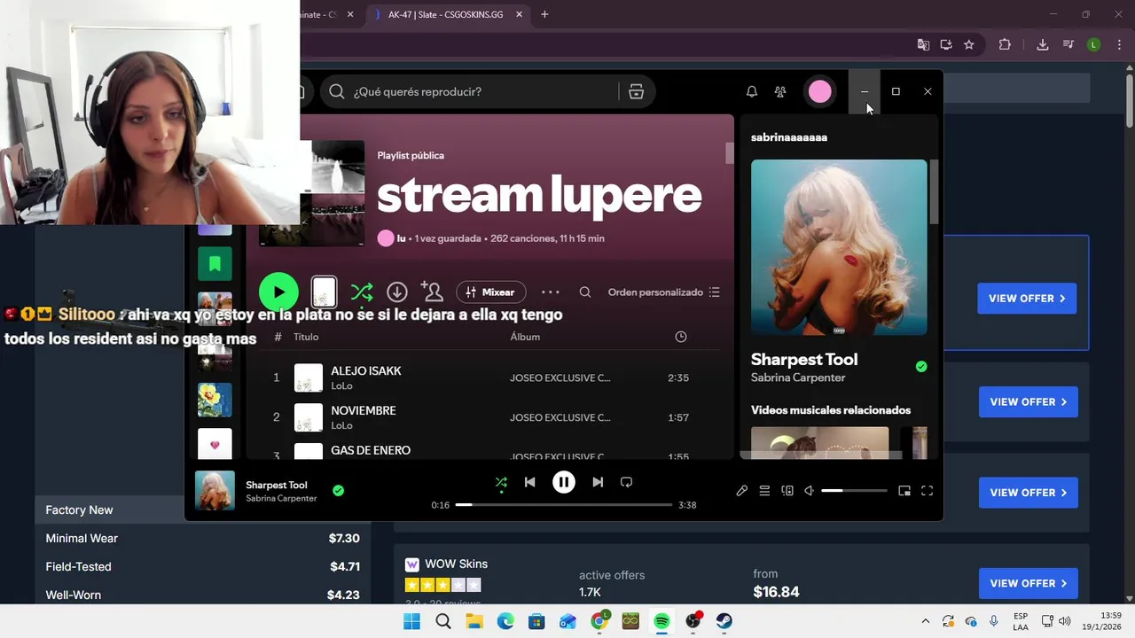
Task: Enter Spotify full screen mode
Action: tap(928, 491)
